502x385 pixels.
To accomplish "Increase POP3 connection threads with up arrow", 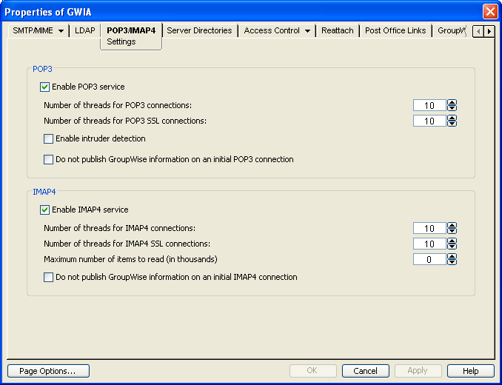I will [452, 102].
